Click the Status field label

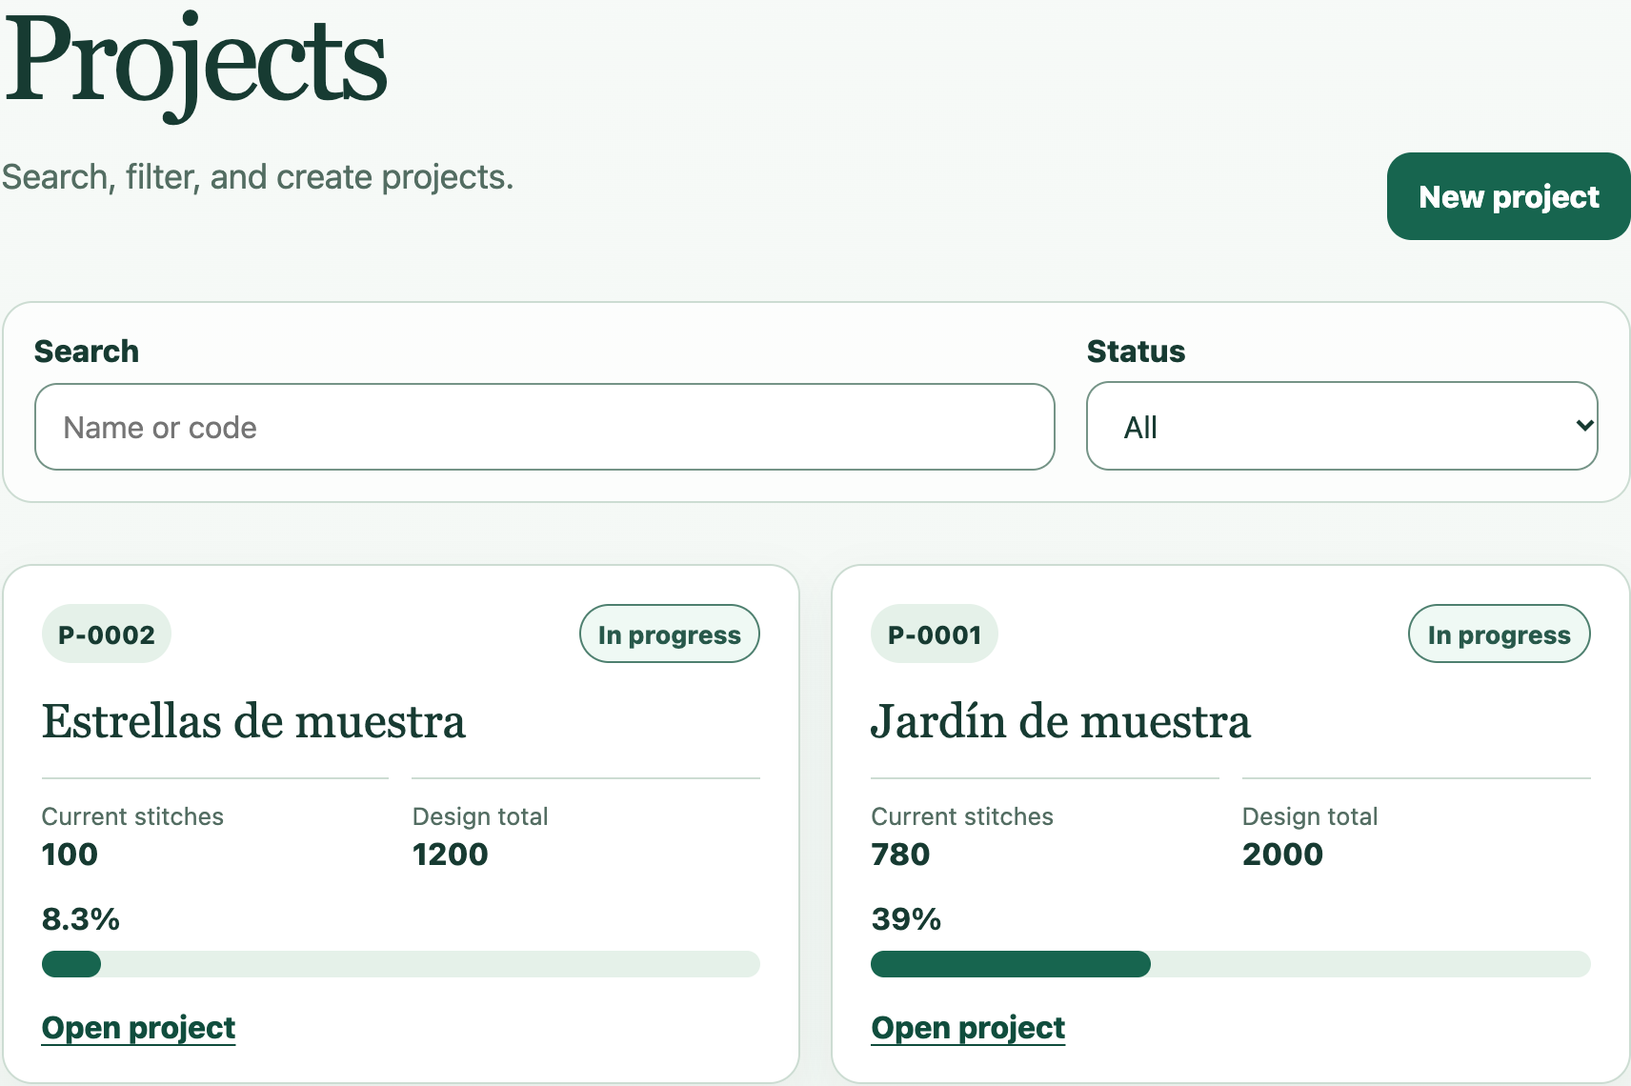[1137, 352]
